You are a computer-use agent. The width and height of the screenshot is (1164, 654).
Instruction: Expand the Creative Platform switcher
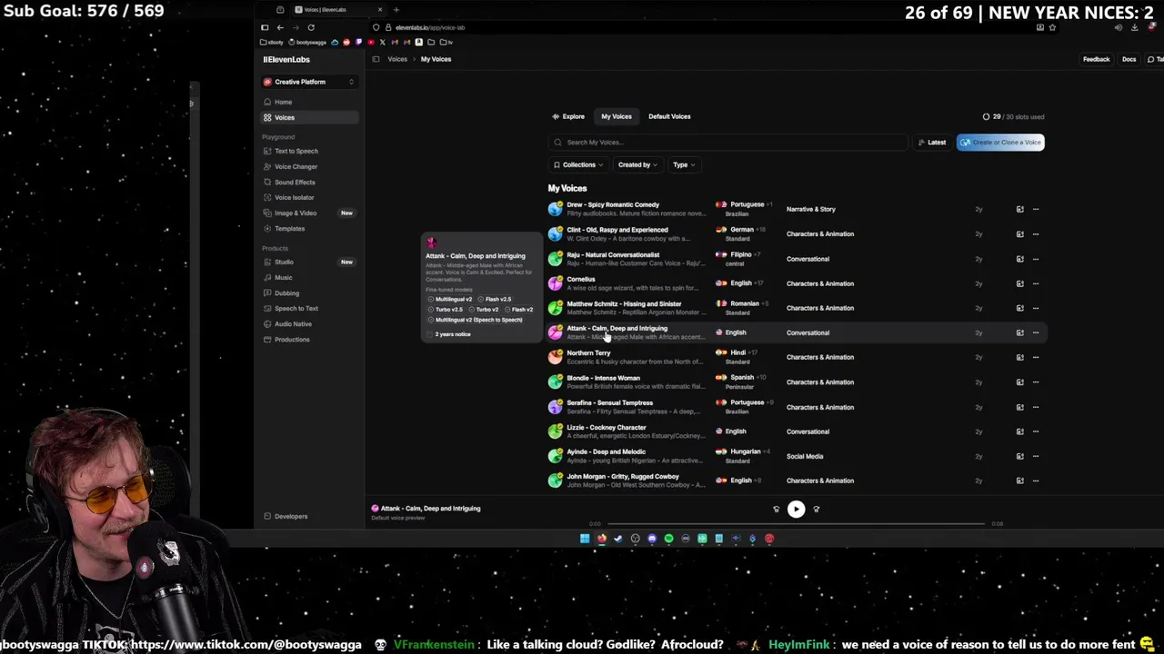click(x=308, y=82)
